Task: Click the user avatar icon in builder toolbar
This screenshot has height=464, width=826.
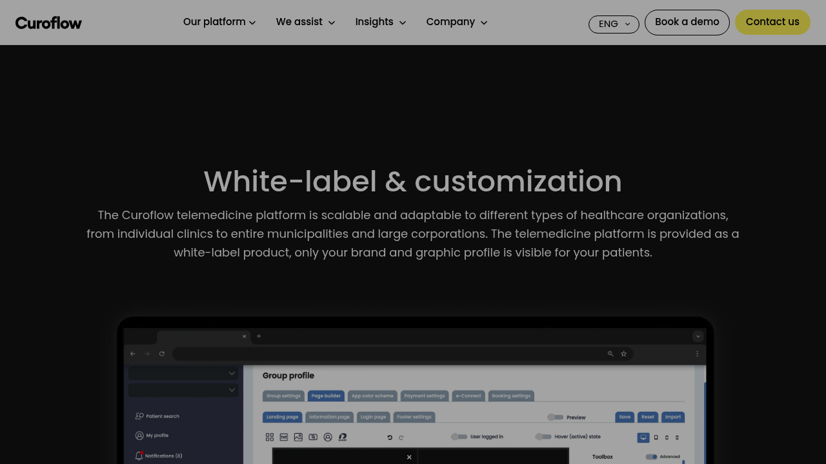Action: [328, 437]
